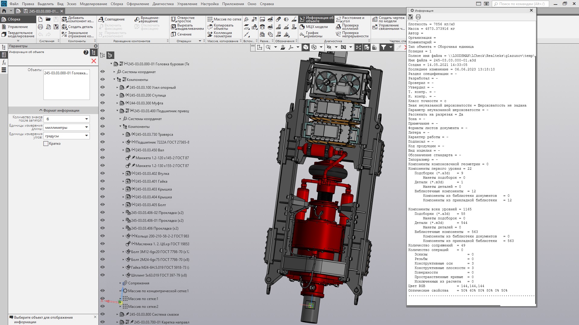Save info via Information window disk icon
Screen dimensions: 579x325
click(410, 17)
